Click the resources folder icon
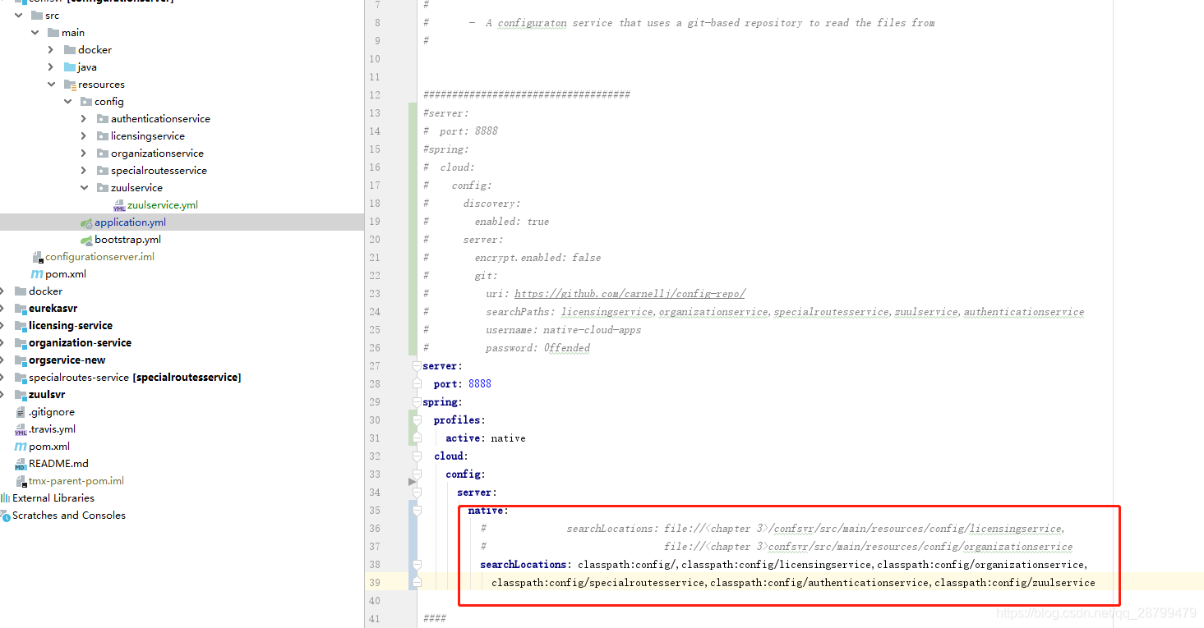The height and width of the screenshot is (628, 1204). (69, 85)
